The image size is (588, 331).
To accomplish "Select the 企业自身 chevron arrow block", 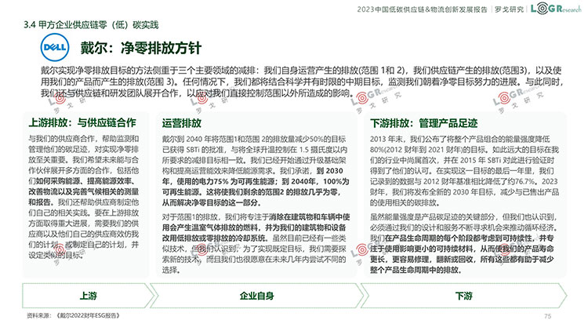I will [257, 296].
